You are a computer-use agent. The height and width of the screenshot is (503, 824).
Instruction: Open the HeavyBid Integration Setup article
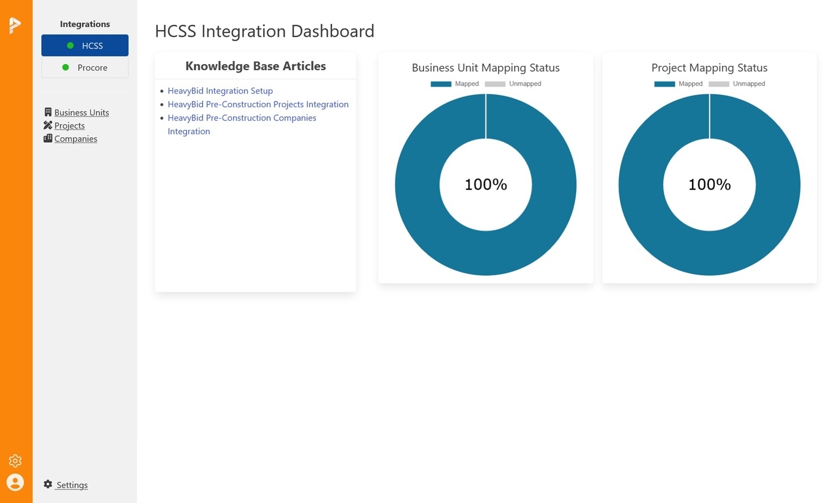pyautogui.click(x=220, y=91)
